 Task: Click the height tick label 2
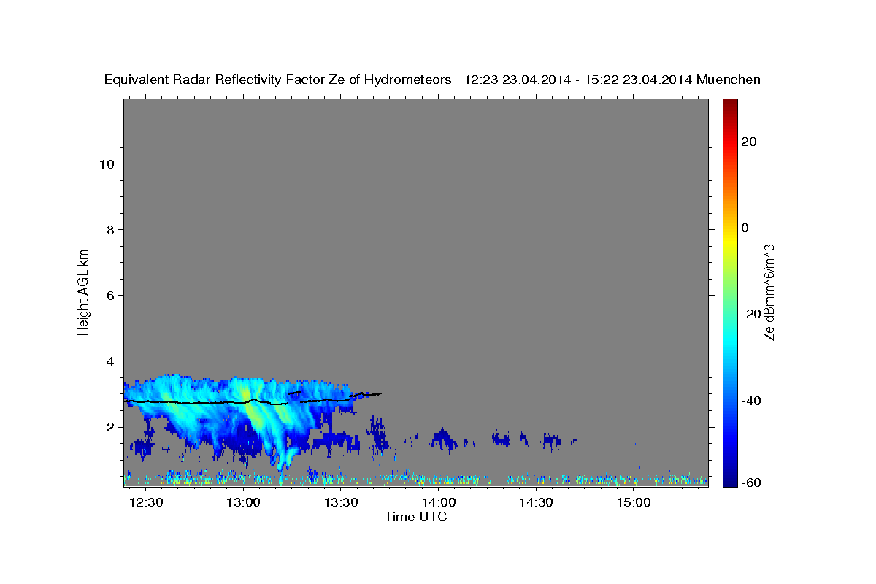110,426
